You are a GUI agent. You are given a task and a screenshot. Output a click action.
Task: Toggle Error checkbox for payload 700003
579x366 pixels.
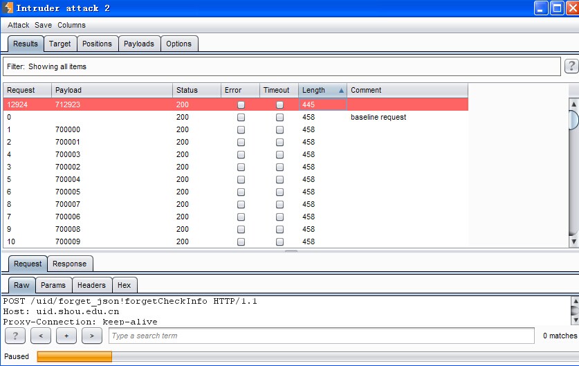pyautogui.click(x=241, y=155)
